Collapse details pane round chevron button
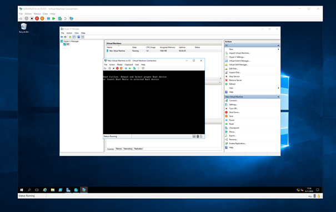This screenshot has height=212, width=336. coord(219,83)
